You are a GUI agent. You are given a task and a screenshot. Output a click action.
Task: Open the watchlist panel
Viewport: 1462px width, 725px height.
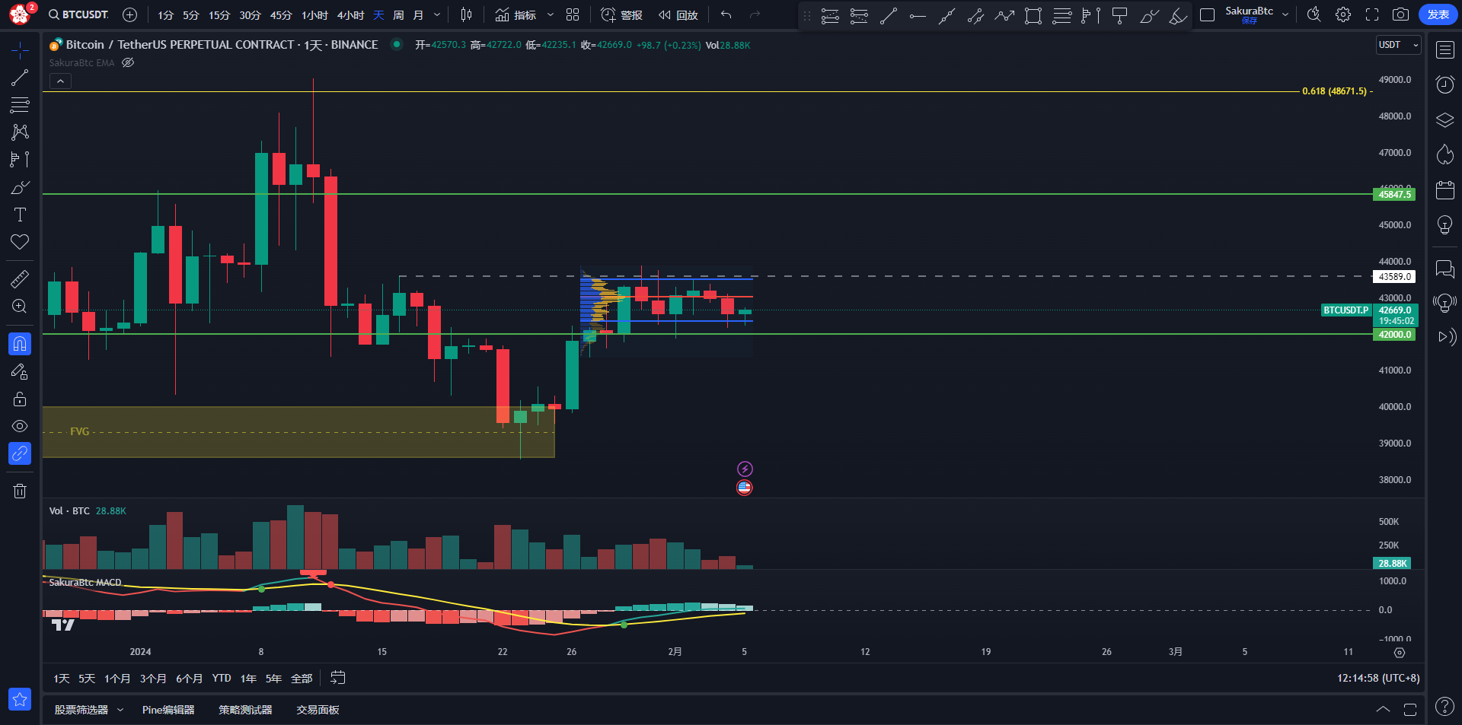[1444, 50]
